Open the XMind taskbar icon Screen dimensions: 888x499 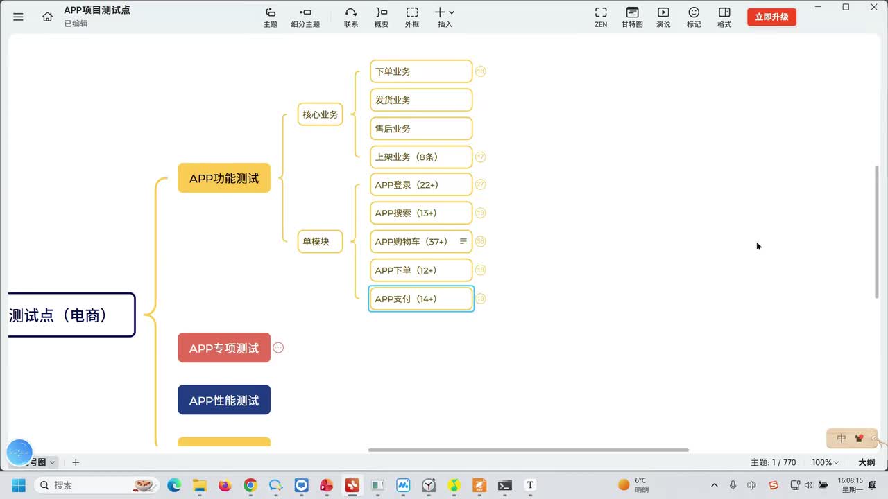[x=352, y=485]
